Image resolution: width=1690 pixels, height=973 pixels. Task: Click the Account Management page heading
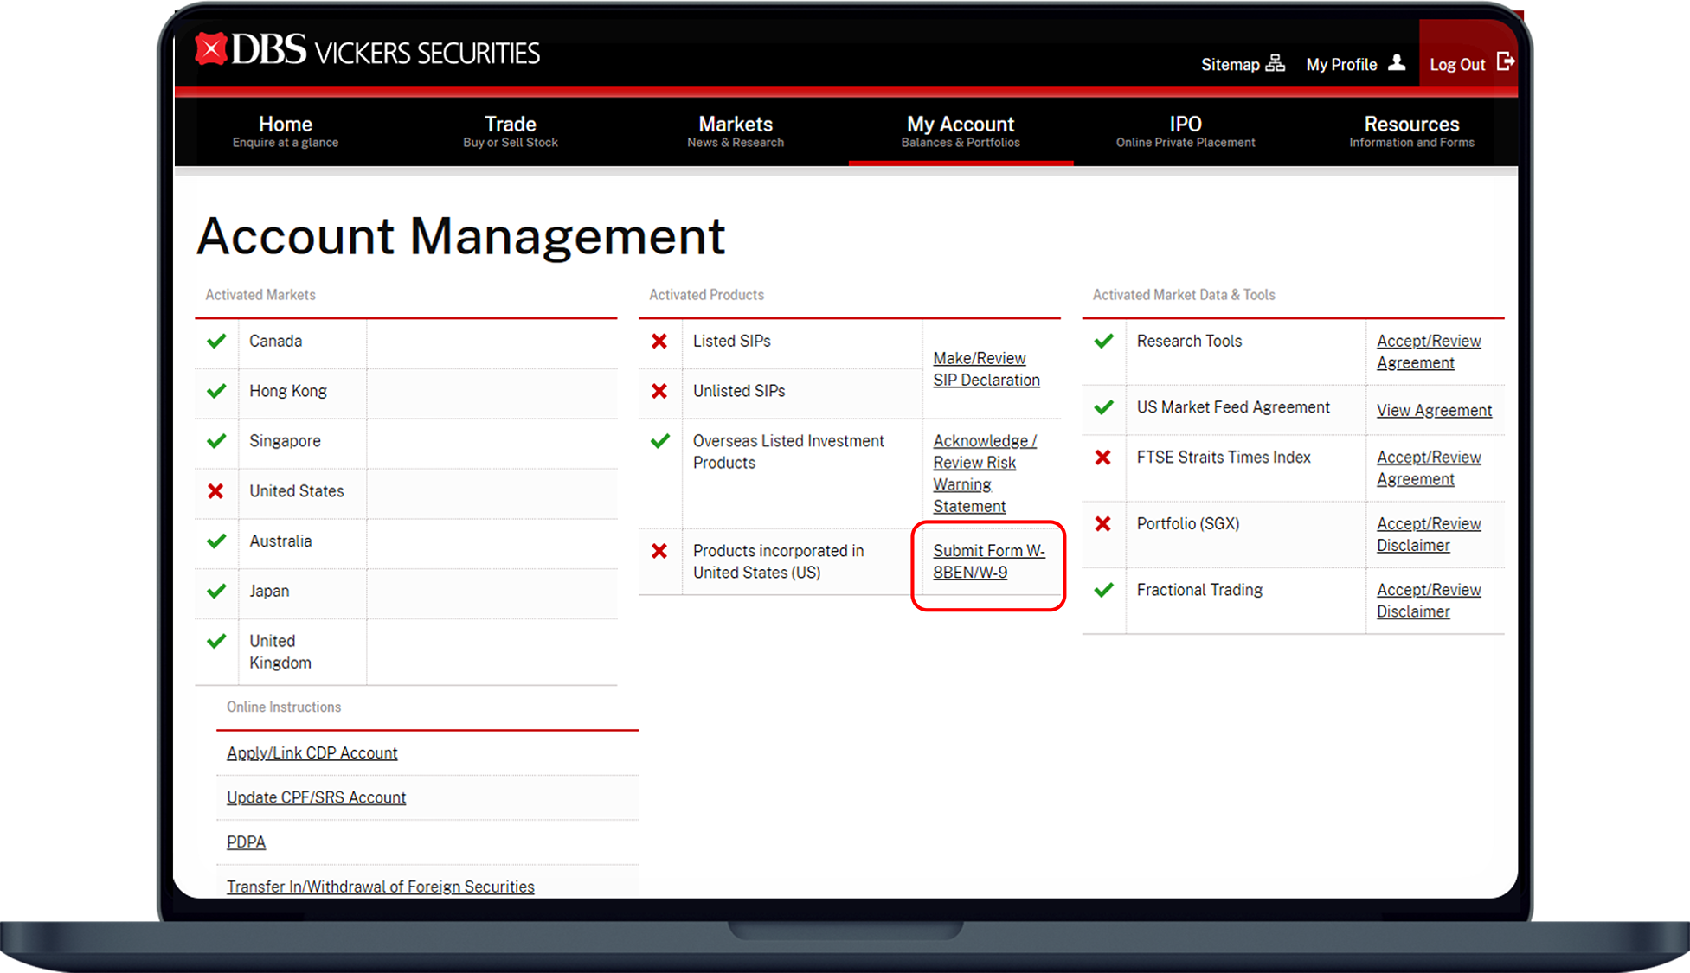click(x=460, y=236)
